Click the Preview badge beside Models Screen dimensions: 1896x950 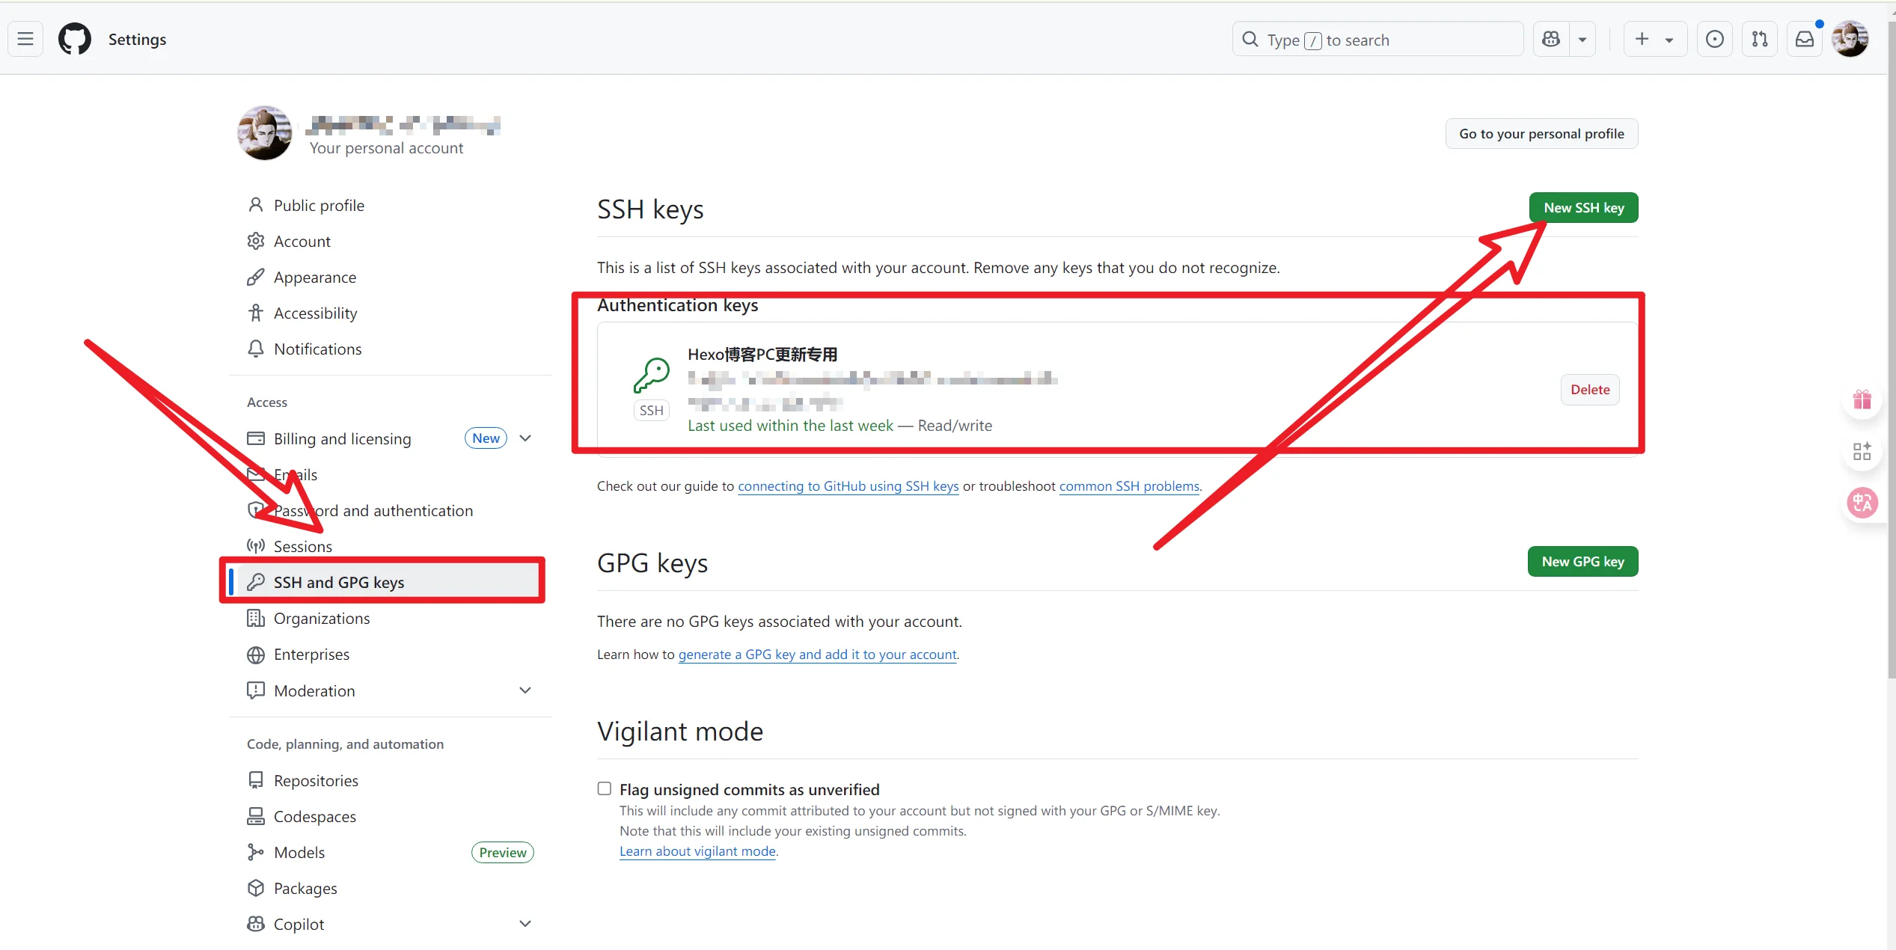[503, 853]
